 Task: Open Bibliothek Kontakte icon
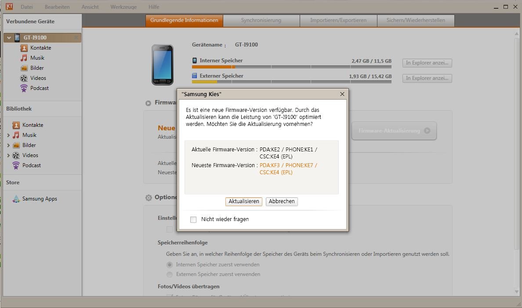click(16, 125)
